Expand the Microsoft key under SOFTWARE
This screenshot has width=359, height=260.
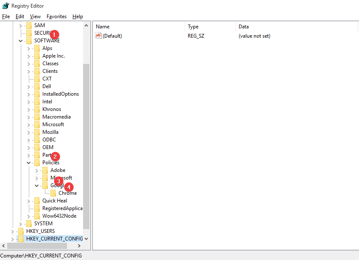coord(28,124)
